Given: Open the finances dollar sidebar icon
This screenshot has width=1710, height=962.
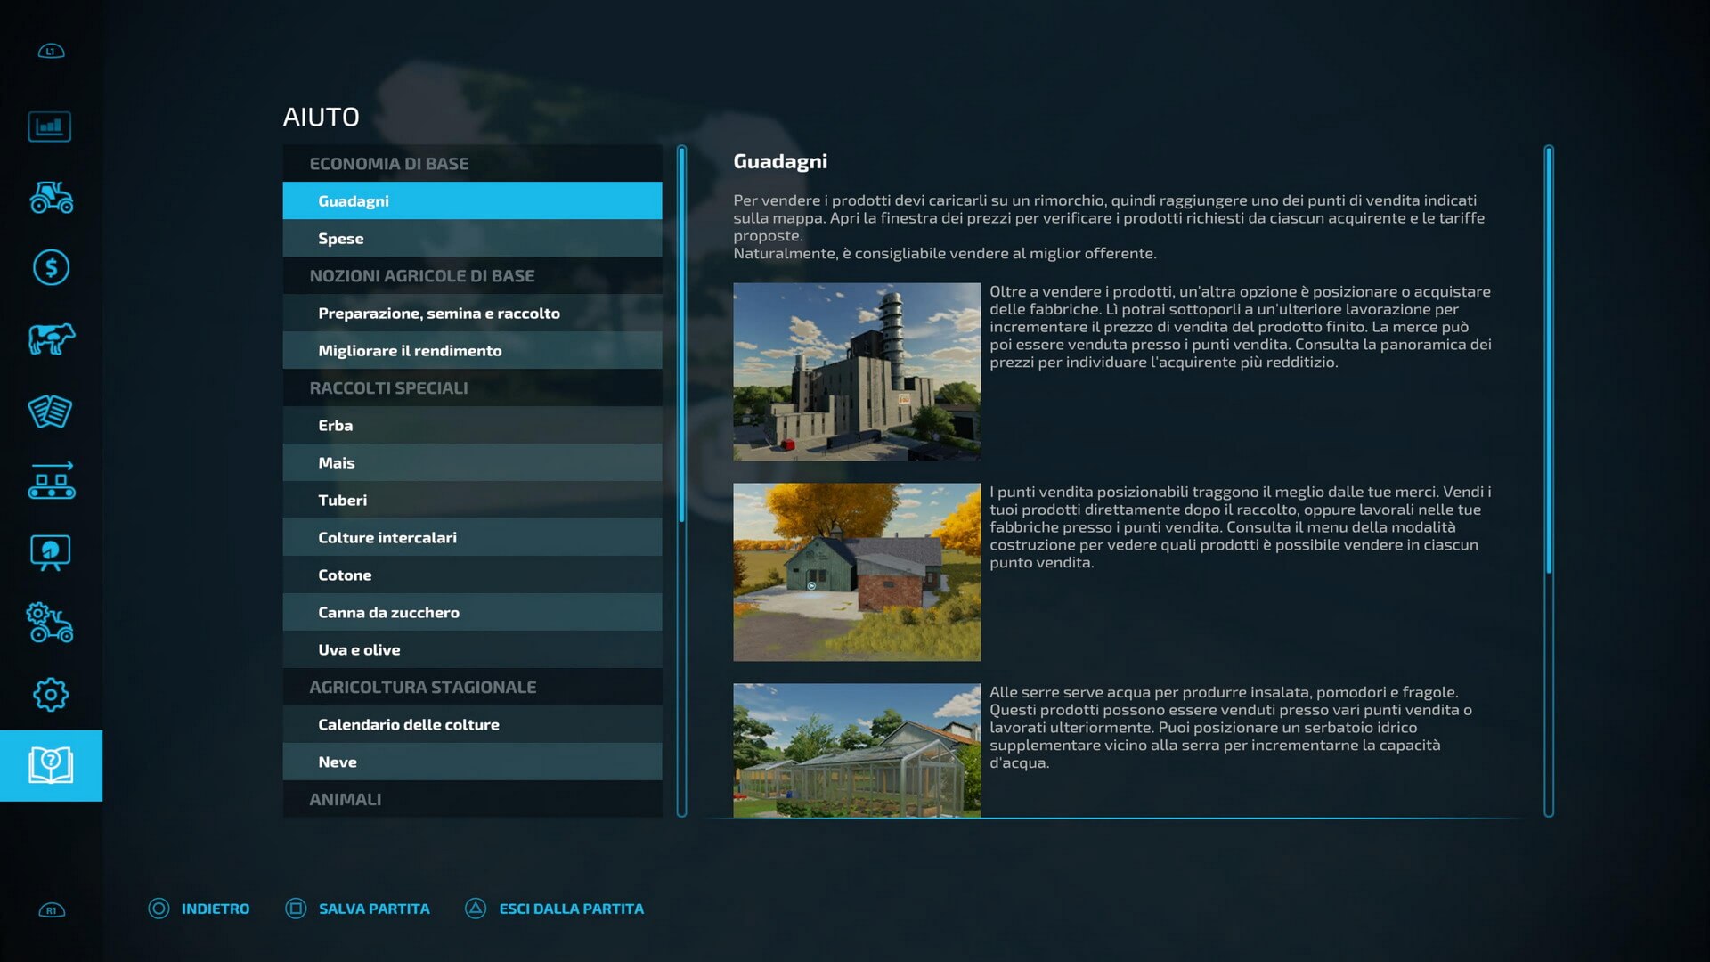Looking at the screenshot, I should click(51, 267).
